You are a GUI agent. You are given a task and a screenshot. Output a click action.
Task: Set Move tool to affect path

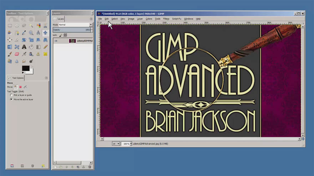coord(25,87)
